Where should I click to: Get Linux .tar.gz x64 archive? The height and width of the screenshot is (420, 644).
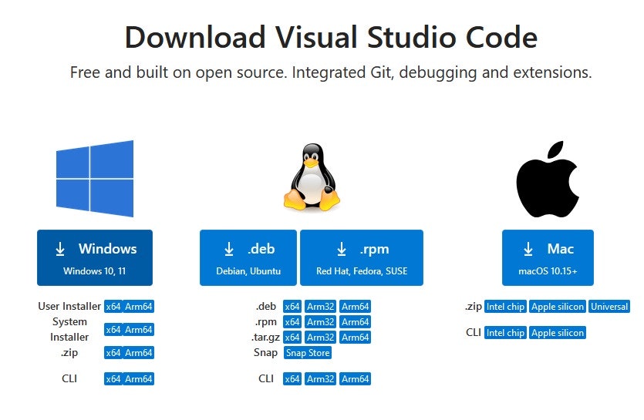[292, 337]
